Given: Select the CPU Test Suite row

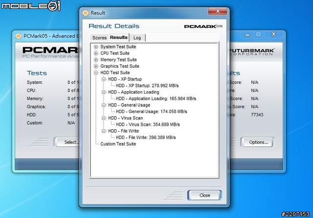Looking at the screenshot, I should [x=115, y=53].
